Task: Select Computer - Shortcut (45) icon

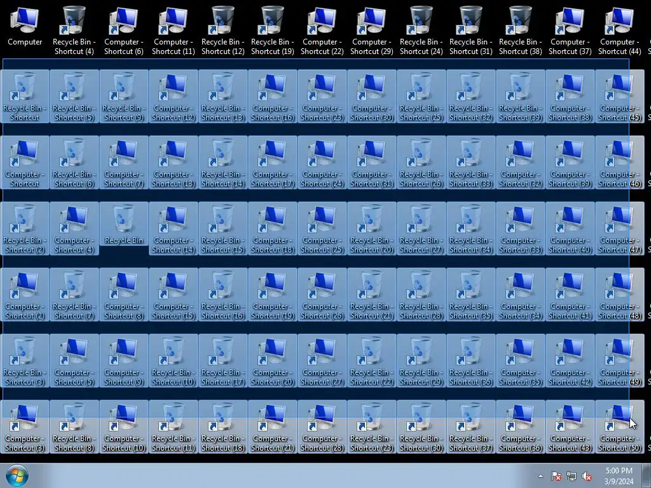Action: pyautogui.click(x=620, y=97)
